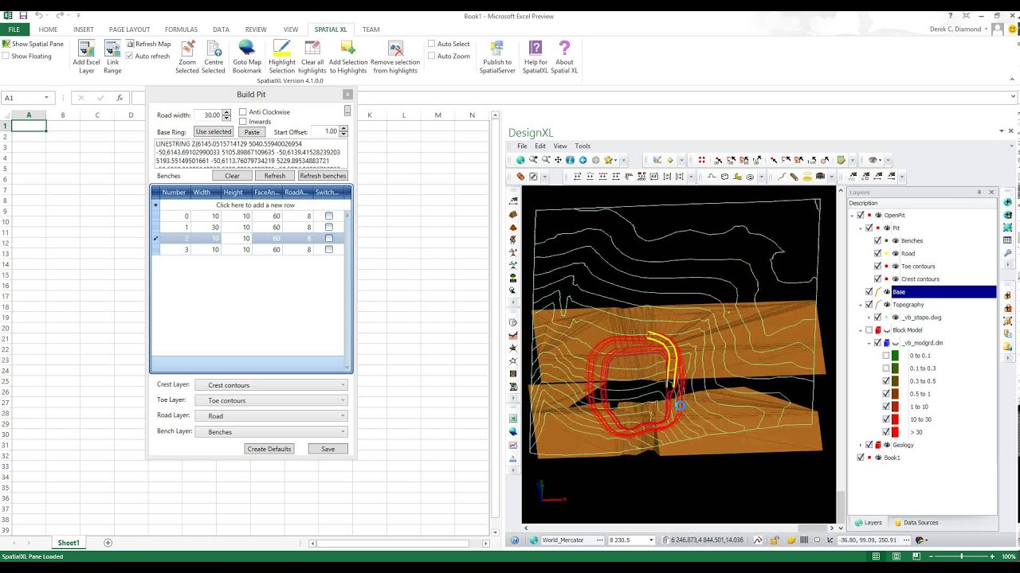The width and height of the screenshot is (1020, 573).
Task: Click the globe full-extent icon in DesignXL toolbar
Action: [520, 160]
